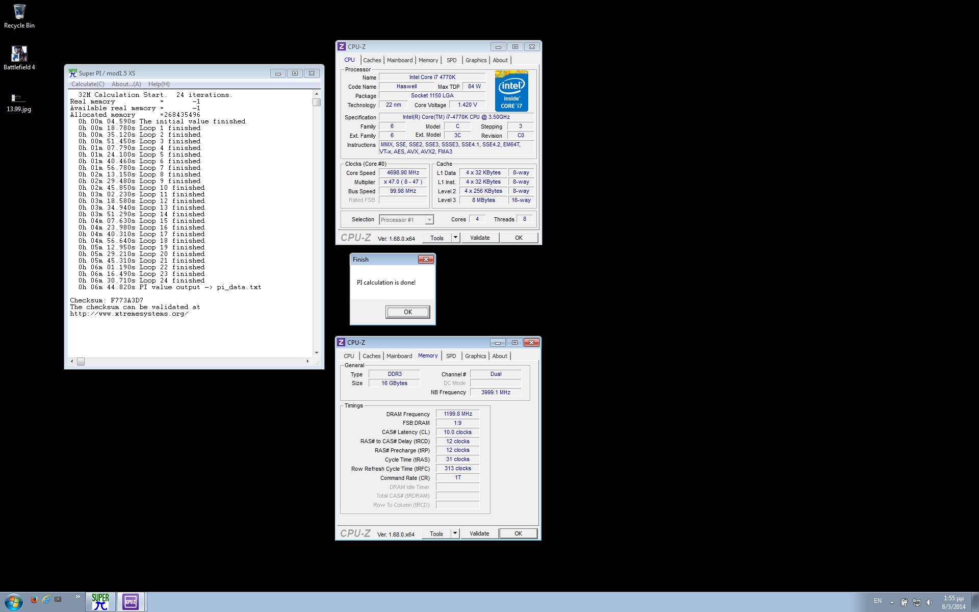Open the About...(A) menu in Super PI
Viewport: 979px width, 612px height.
click(x=126, y=84)
